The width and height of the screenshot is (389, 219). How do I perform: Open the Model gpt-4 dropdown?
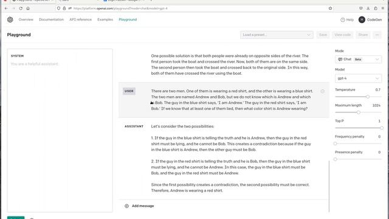point(358,78)
